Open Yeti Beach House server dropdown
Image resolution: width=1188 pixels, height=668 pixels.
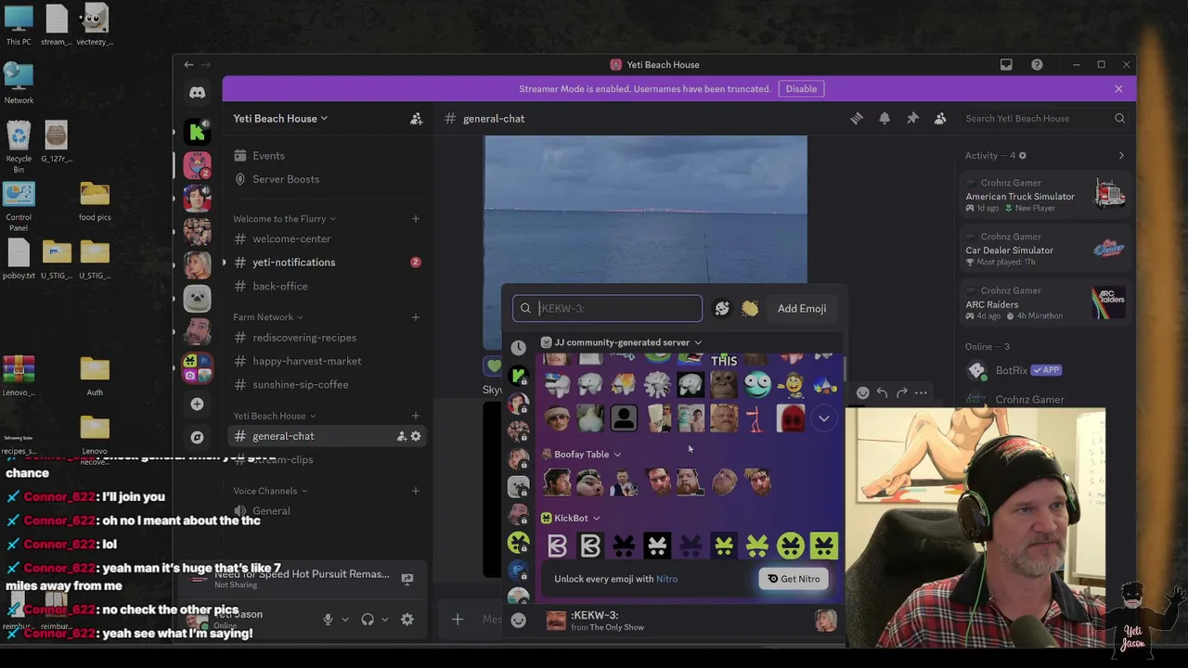280,119
